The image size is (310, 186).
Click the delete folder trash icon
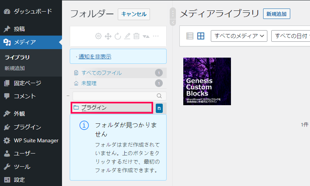click(136, 36)
